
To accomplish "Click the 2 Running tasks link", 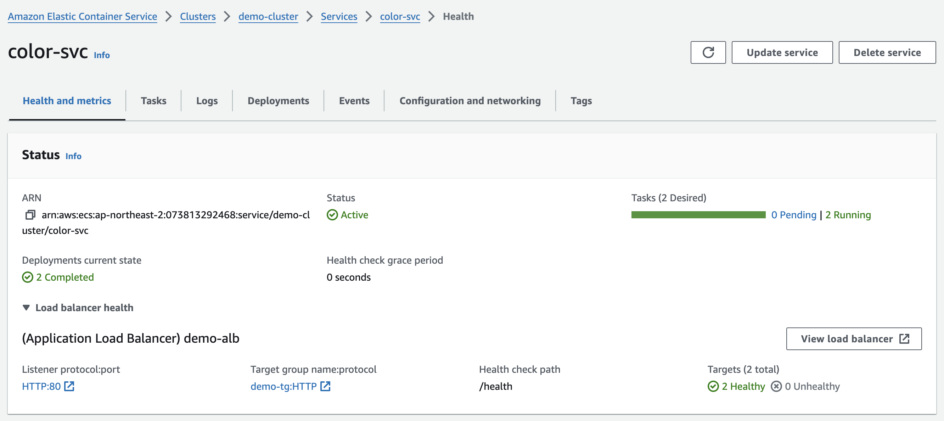I will [x=848, y=215].
